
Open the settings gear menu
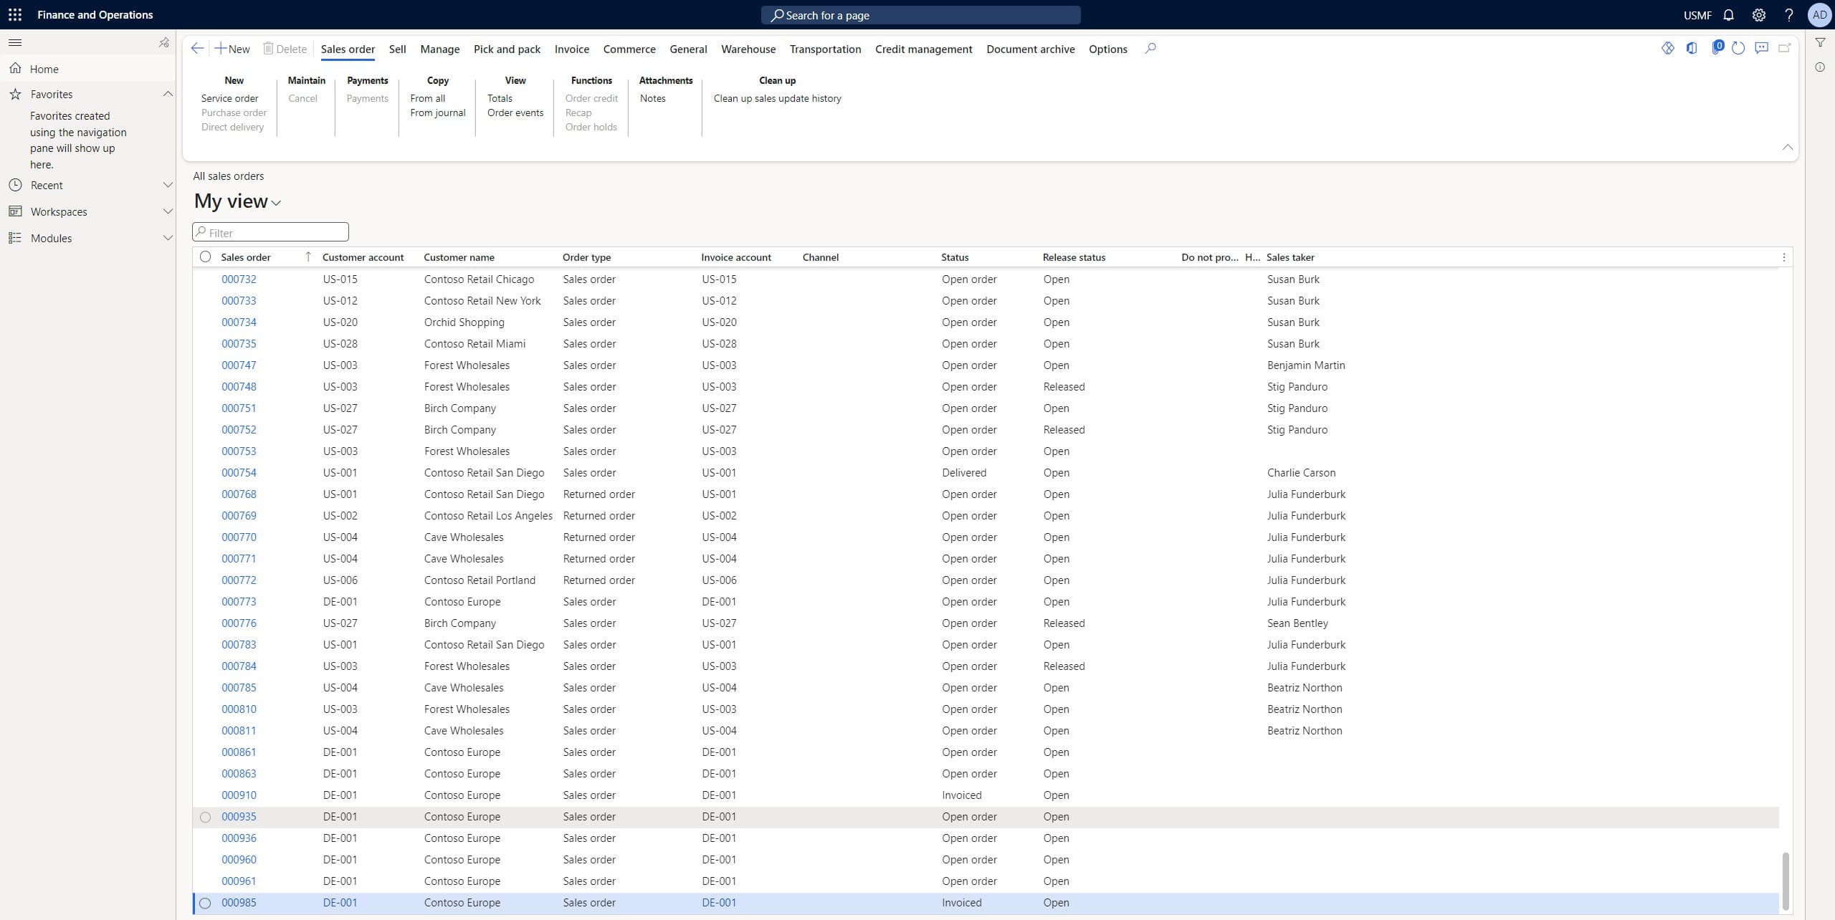click(x=1758, y=15)
